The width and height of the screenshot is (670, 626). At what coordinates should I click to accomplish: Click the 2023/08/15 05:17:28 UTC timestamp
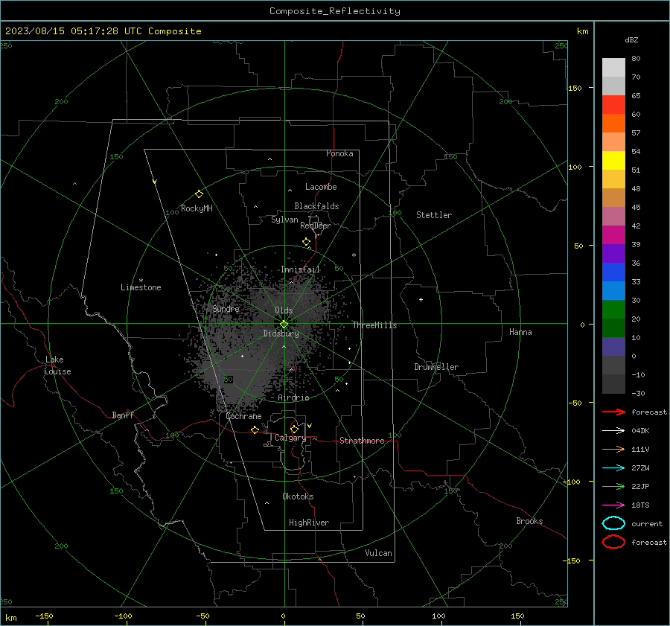74,31
